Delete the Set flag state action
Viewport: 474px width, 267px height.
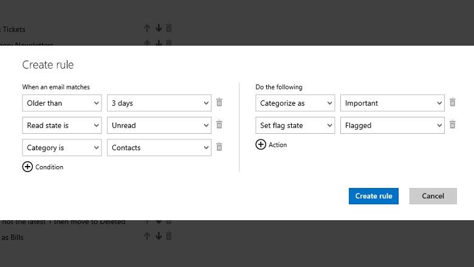tap(453, 125)
